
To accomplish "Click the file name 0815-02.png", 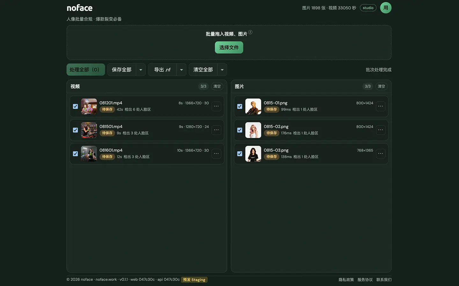I will tap(276, 126).
